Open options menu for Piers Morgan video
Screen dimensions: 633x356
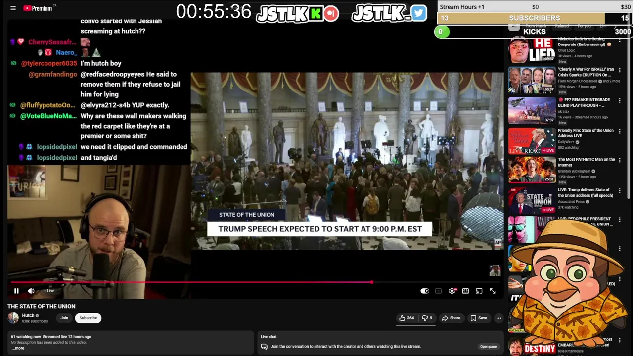pyautogui.click(x=620, y=70)
